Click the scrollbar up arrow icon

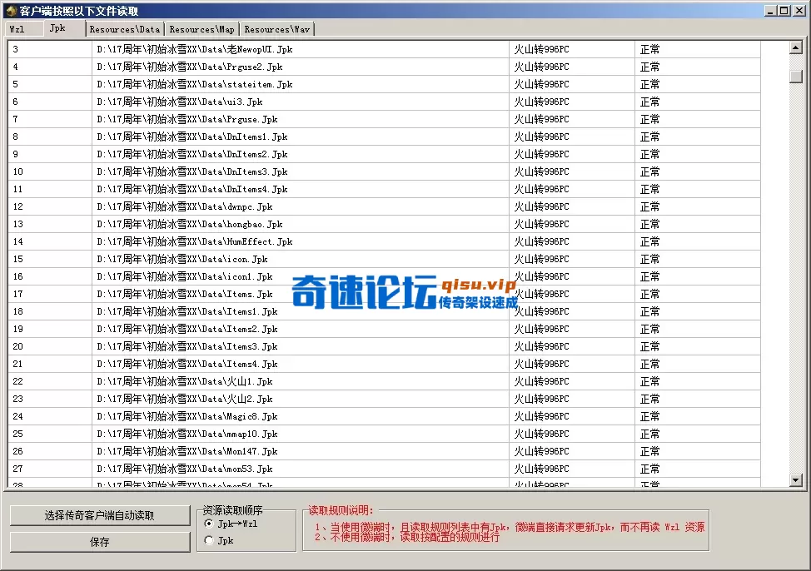pos(795,48)
